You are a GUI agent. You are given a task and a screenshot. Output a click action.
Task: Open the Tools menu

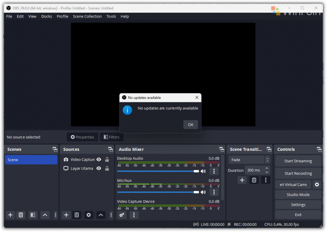point(111,16)
